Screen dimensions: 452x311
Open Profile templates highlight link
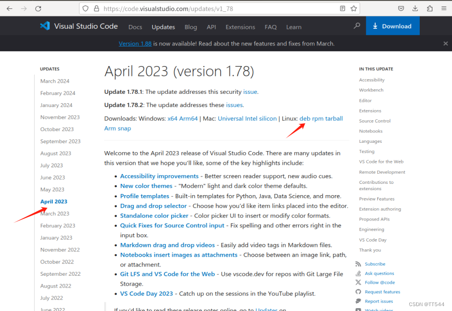coord(145,196)
